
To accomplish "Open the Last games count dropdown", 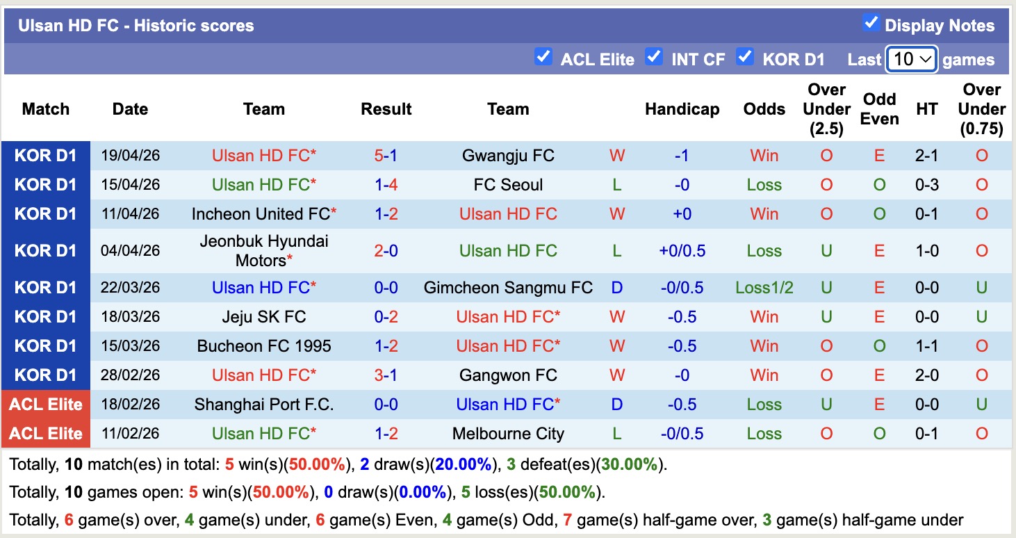I will click(911, 59).
